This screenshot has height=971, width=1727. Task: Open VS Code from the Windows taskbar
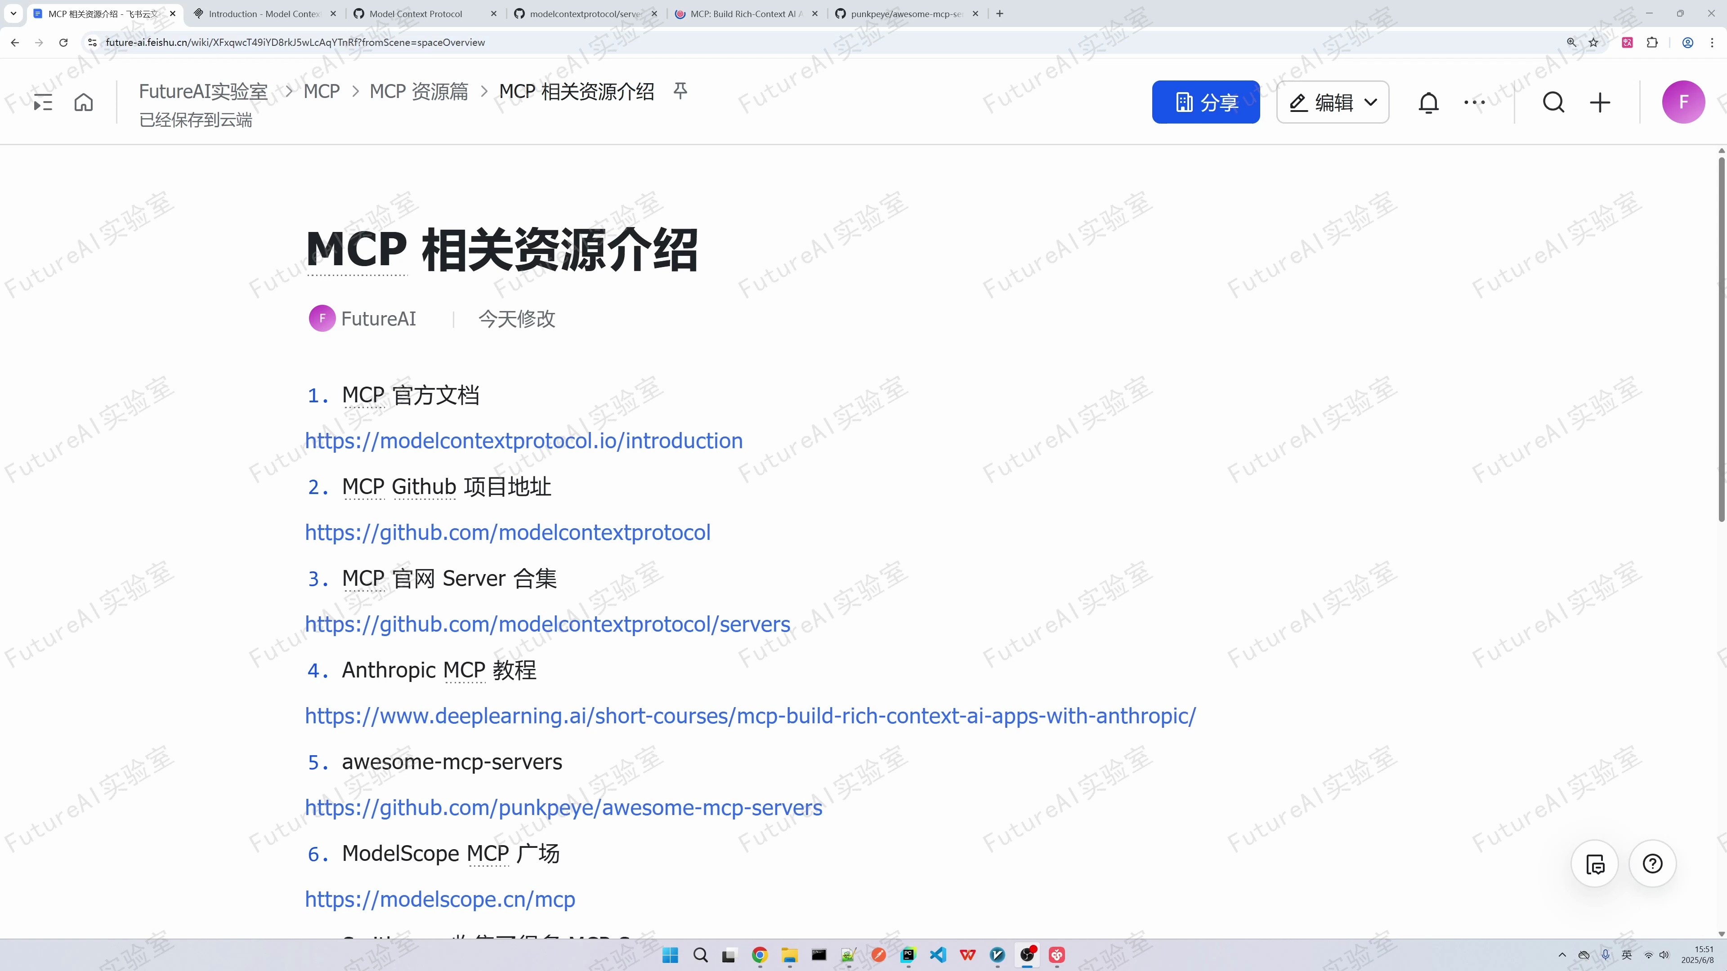[x=938, y=954]
